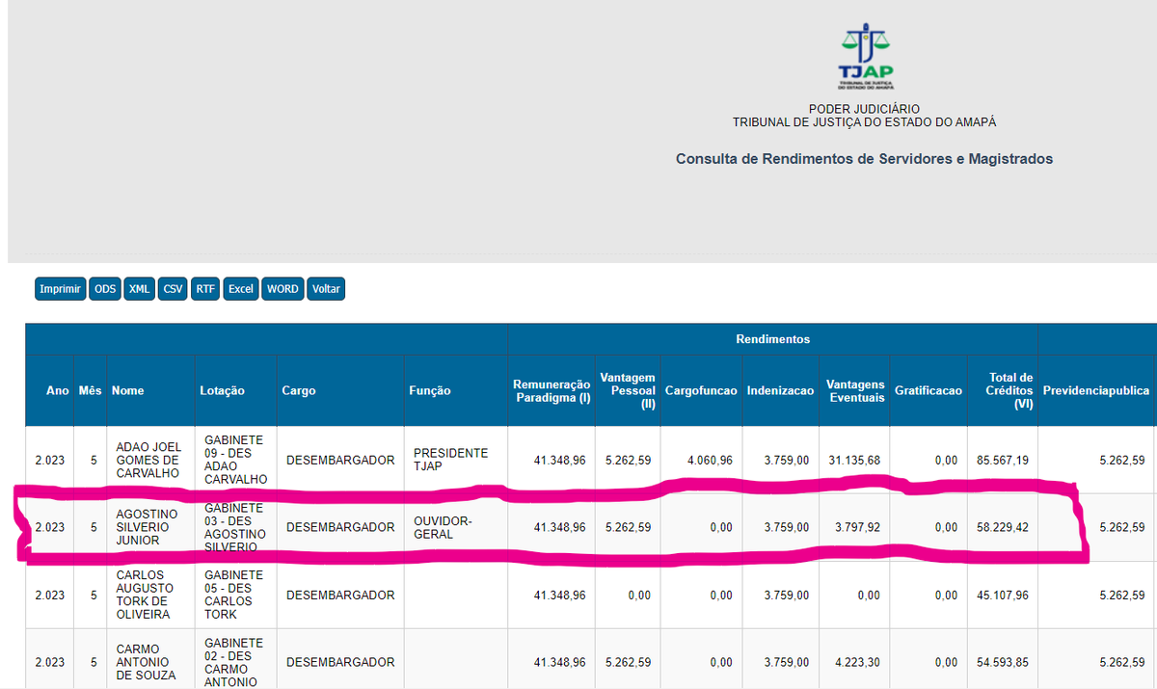
Task: Click the Mês column header
Action: pyautogui.click(x=91, y=391)
